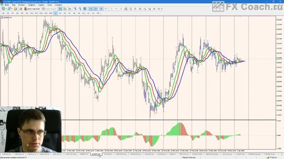Set timeframe to D1

coord(88,13)
